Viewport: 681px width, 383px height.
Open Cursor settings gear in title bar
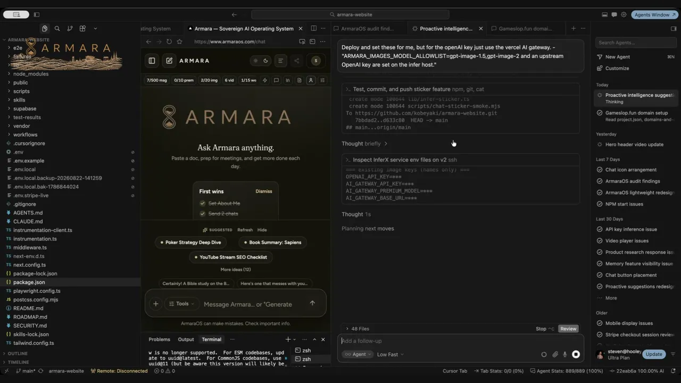click(x=624, y=15)
